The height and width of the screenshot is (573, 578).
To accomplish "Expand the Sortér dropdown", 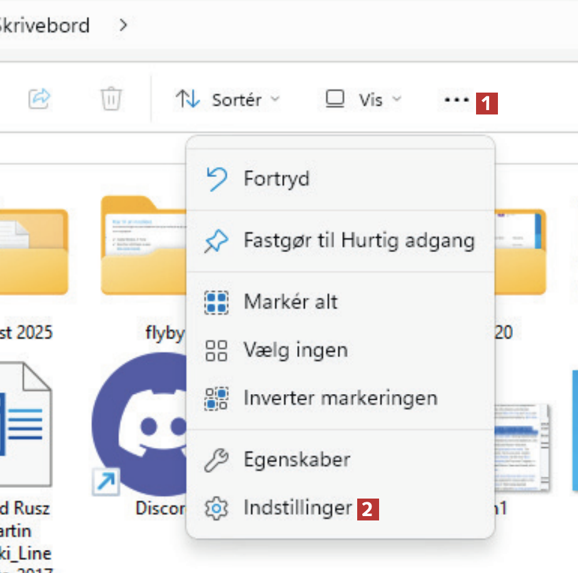I will [228, 99].
